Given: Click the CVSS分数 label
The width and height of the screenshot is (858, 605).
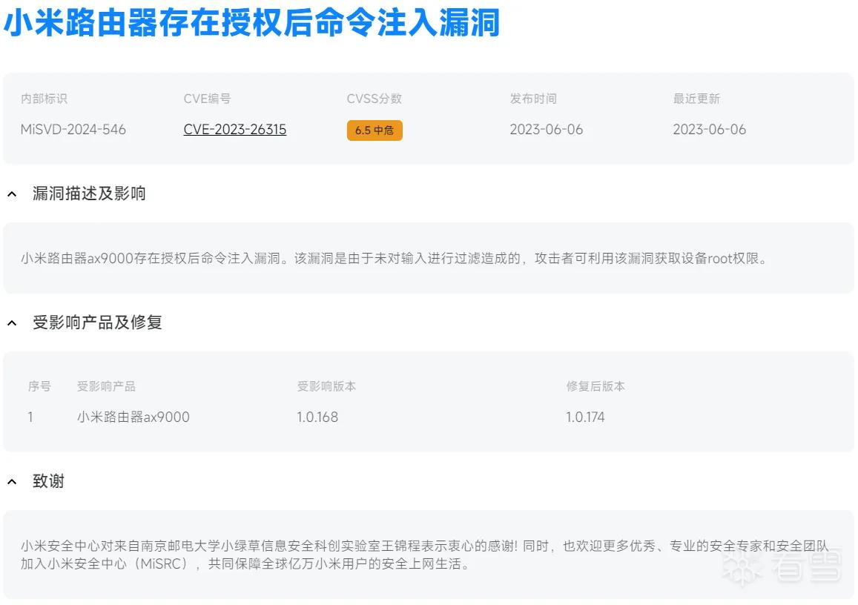Looking at the screenshot, I should coord(374,99).
